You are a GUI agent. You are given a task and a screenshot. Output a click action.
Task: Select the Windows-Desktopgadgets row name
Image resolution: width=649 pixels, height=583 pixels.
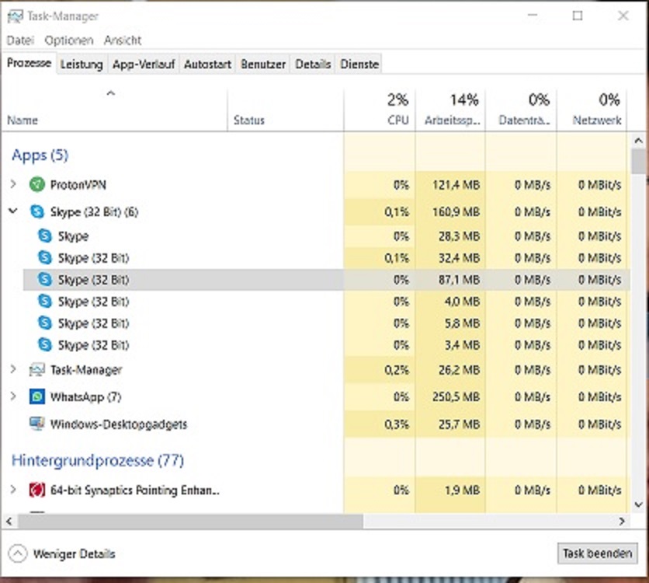pyautogui.click(x=119, y=424)
